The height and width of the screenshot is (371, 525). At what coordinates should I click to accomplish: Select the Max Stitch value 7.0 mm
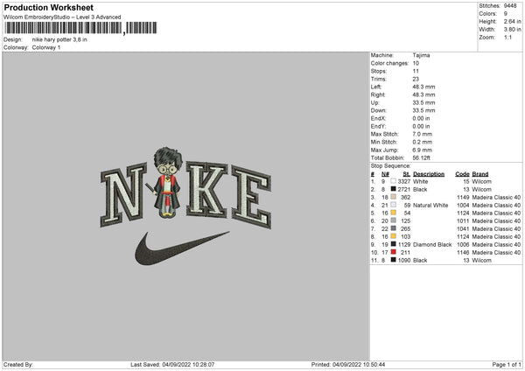(423, 134)
